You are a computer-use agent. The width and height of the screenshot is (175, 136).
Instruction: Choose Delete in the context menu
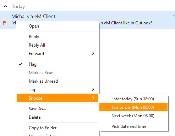(58, 117)
